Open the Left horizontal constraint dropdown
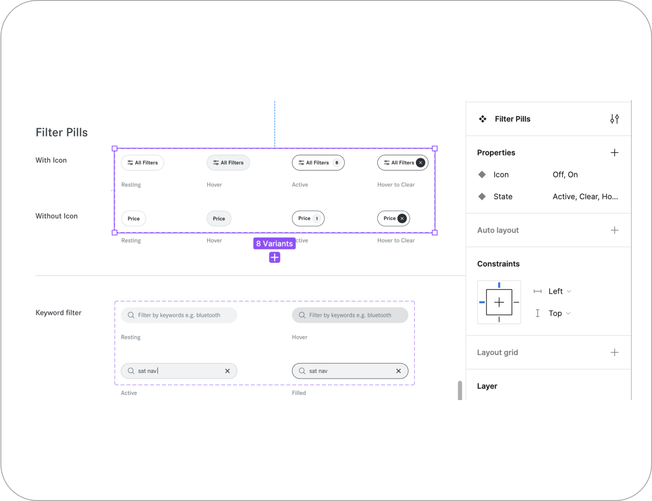652x501 pixels. coord(560,291)
